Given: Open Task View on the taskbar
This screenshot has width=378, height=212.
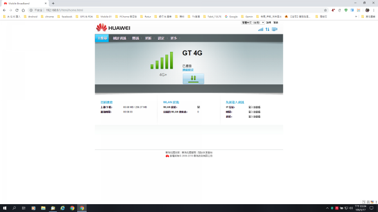Looking at the screenshot, I should [24, 208].
